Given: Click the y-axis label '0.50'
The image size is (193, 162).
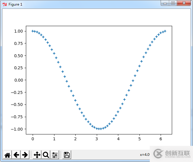Looking at the screenshot, I should pyautogui.click(x=19, y=56).
